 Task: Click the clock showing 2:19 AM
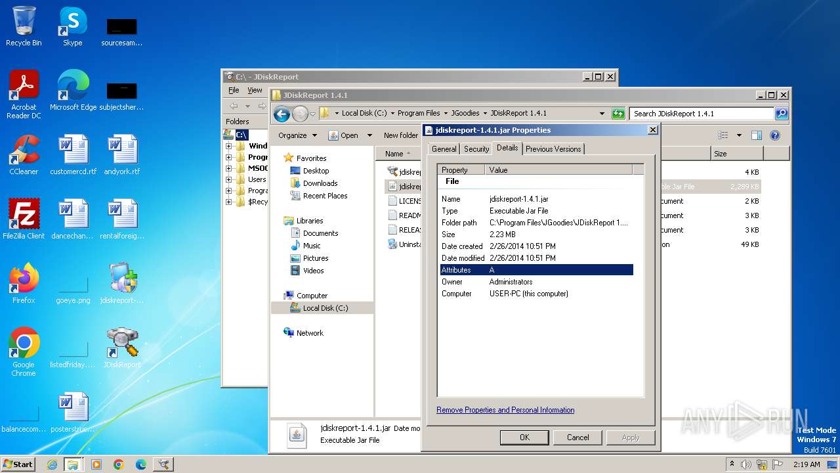tap(807, 464)
